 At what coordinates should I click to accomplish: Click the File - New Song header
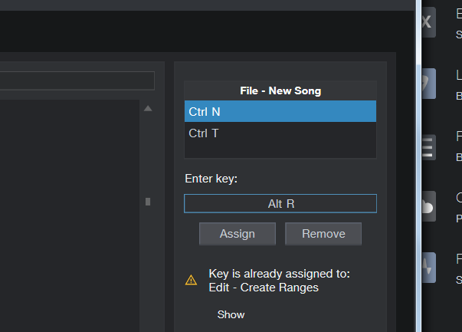280,90
